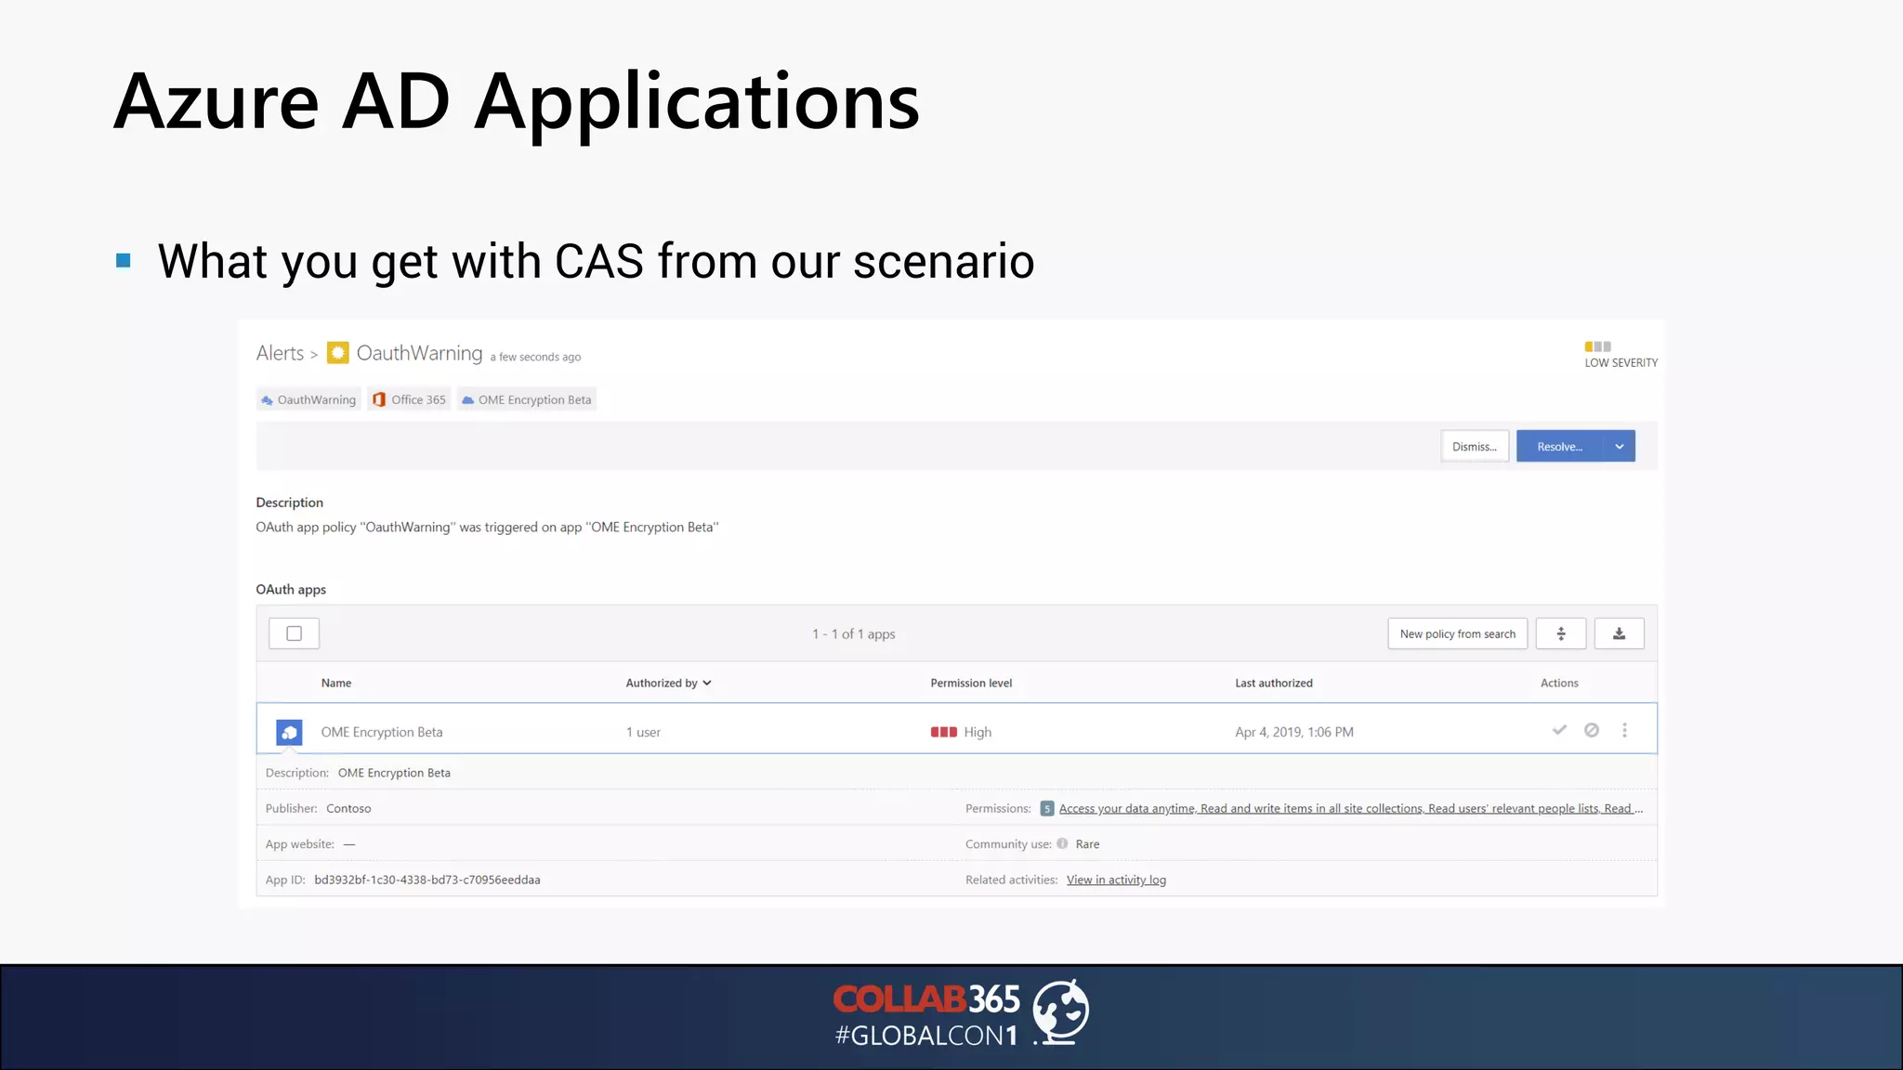
Task: Click the low severity indicator bars
Action: click(1598, 346)
